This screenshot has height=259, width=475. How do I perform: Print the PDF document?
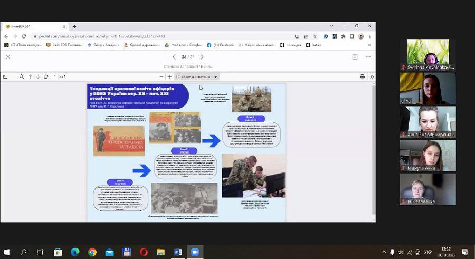pyautogui.click(x=362, y=76)
